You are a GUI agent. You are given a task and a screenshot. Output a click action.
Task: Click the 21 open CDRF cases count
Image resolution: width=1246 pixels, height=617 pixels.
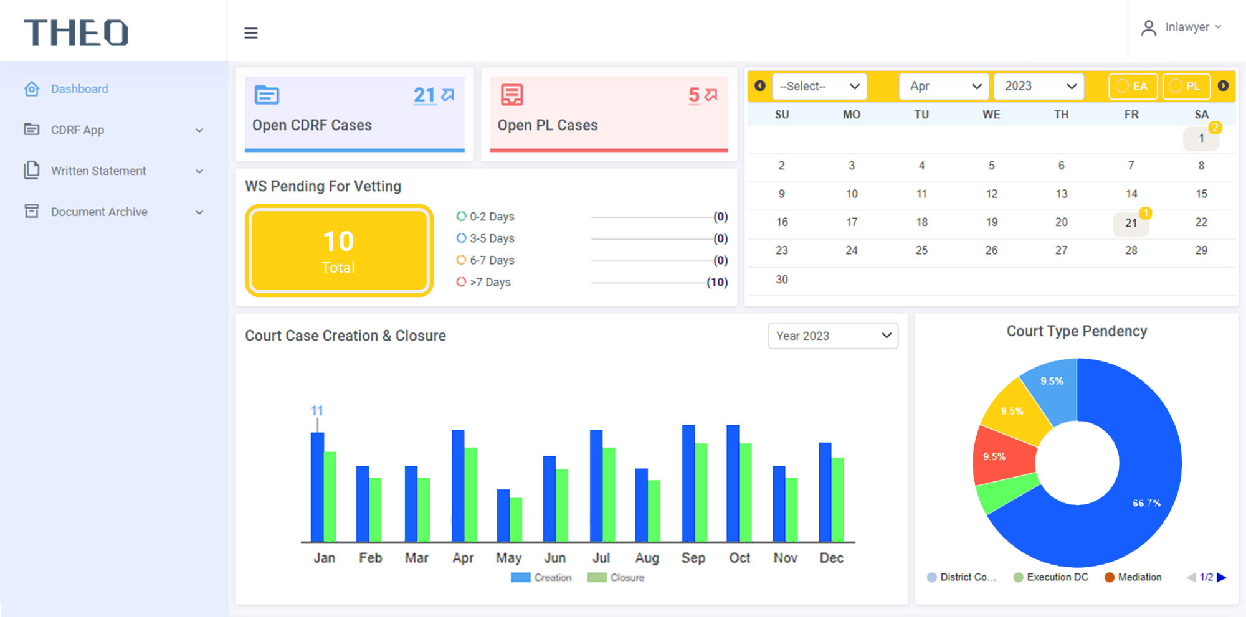click(424, 95)
